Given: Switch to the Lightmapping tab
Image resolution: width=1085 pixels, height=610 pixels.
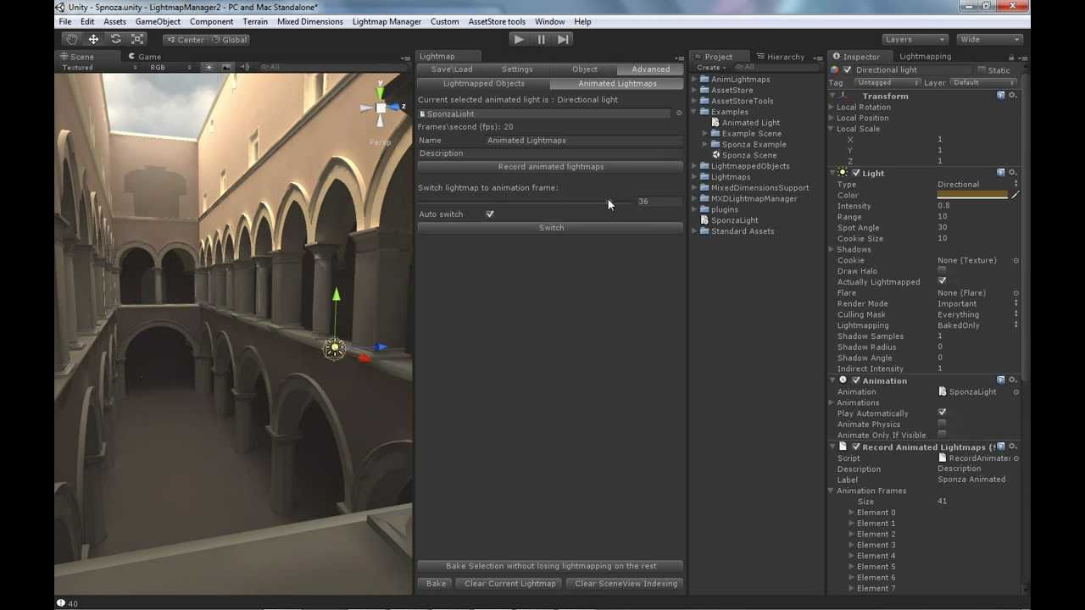Looking at the screenshot, I should 925,57.
